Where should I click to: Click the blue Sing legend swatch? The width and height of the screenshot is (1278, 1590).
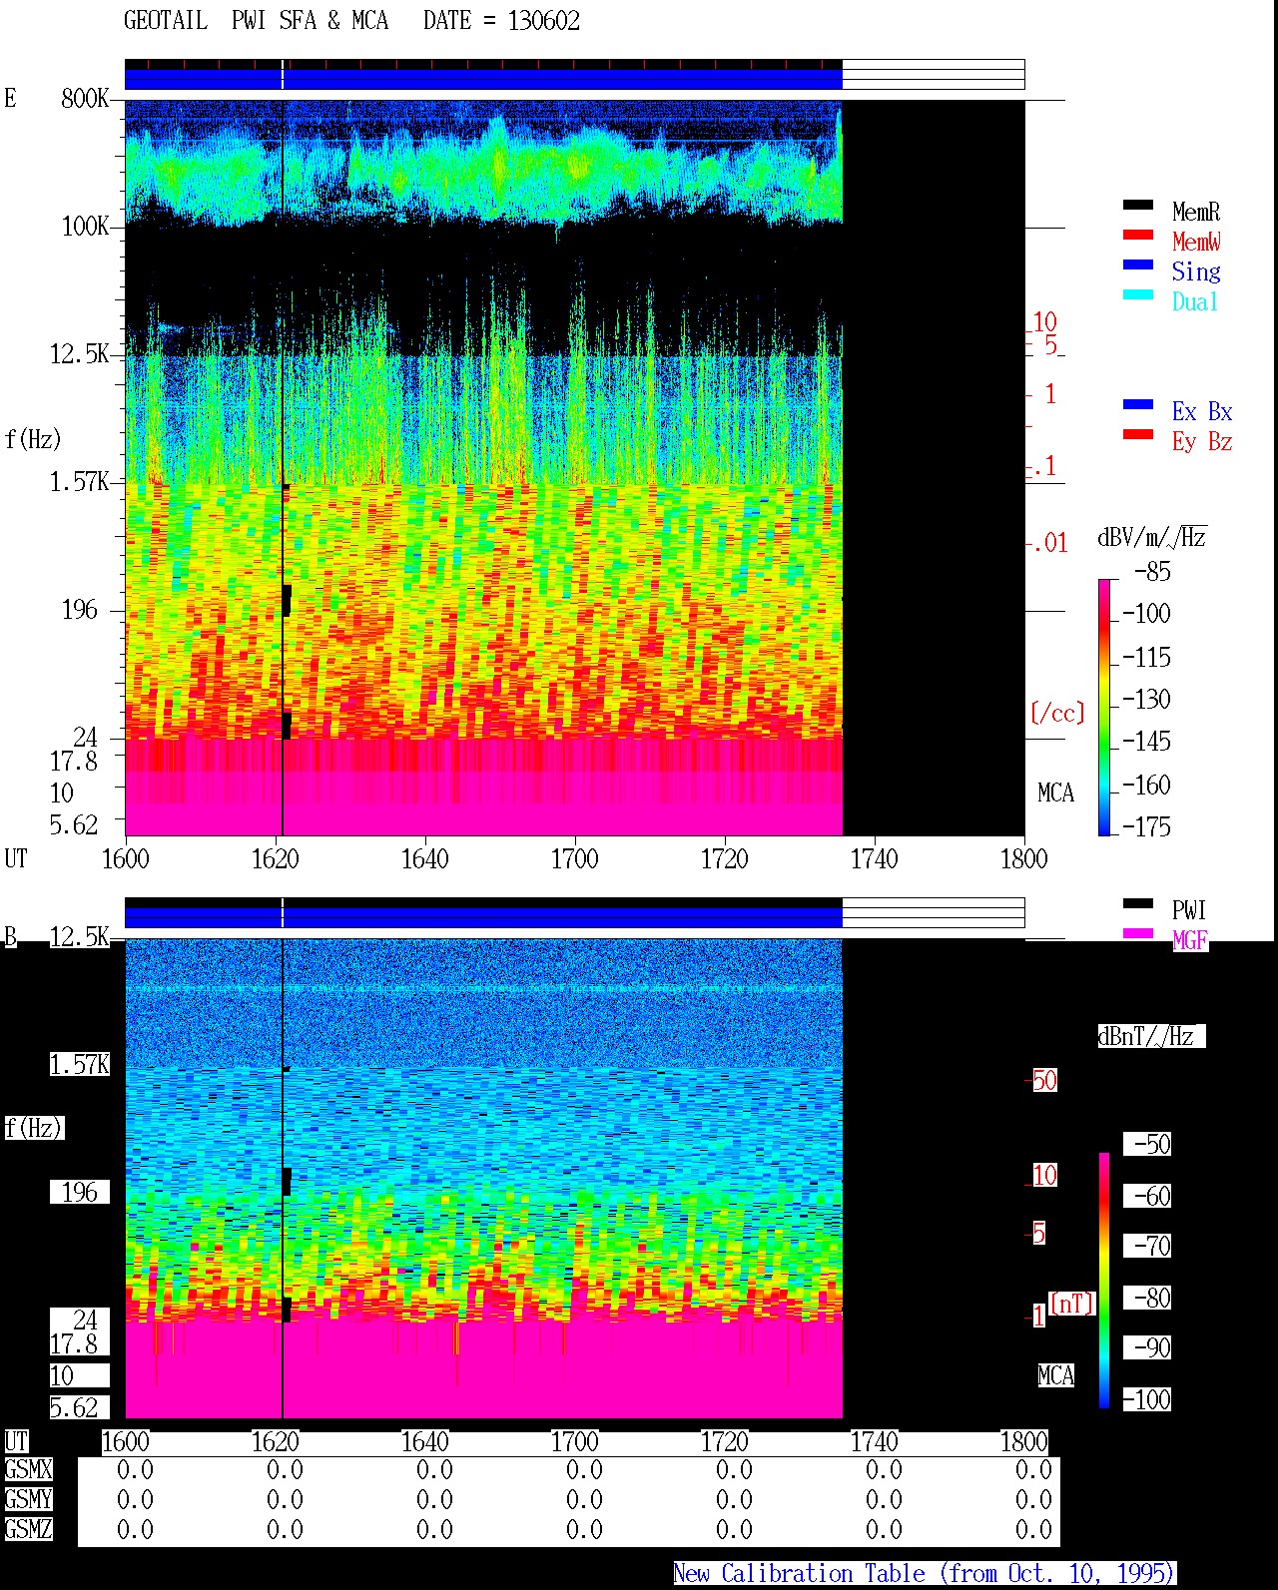[x=1138, y=265]
